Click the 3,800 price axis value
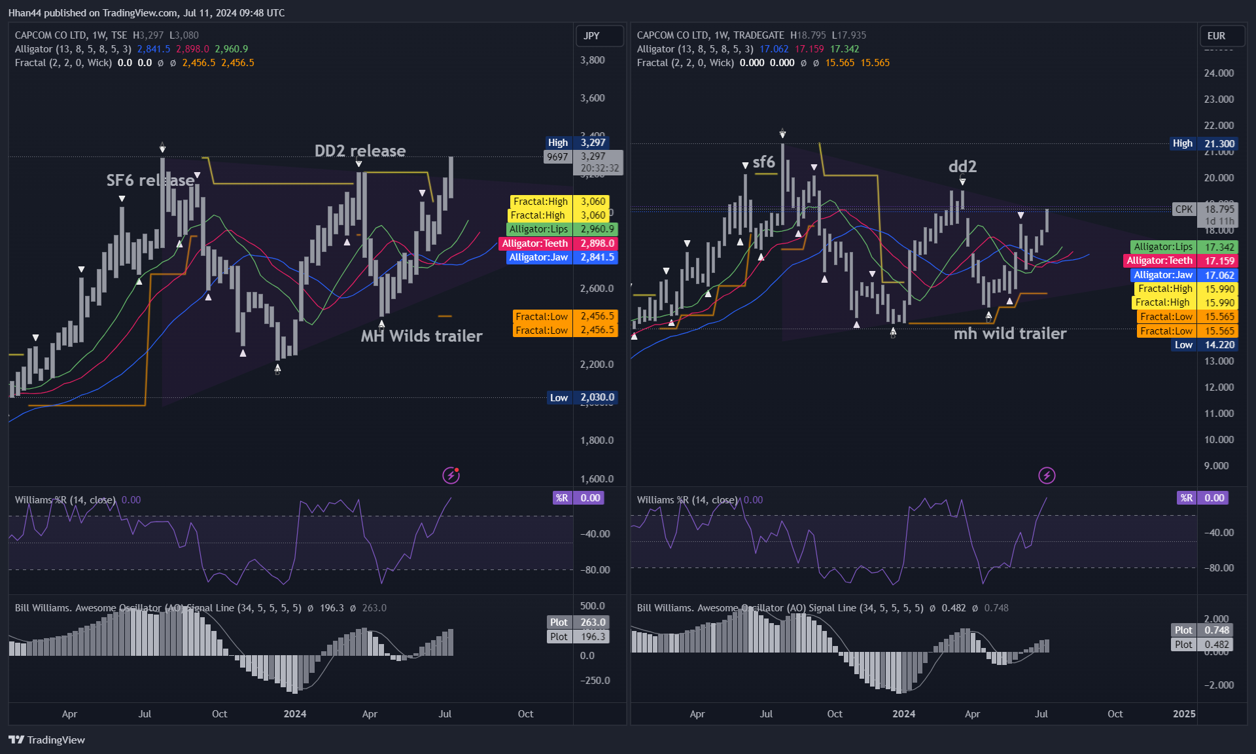This screenshot has width=1256, height=754. [593, 60]
